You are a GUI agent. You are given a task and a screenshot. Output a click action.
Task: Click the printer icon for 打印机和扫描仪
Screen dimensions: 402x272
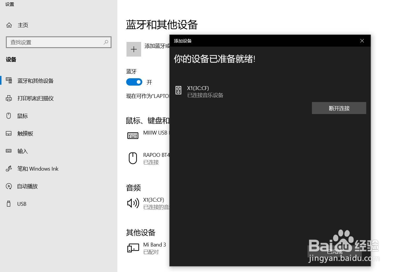coord(9,98)
